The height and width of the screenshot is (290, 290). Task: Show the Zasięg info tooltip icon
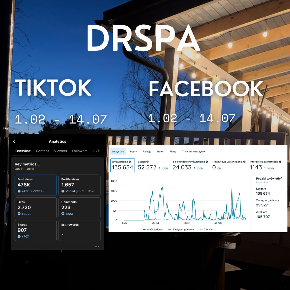tap(147, 162)
